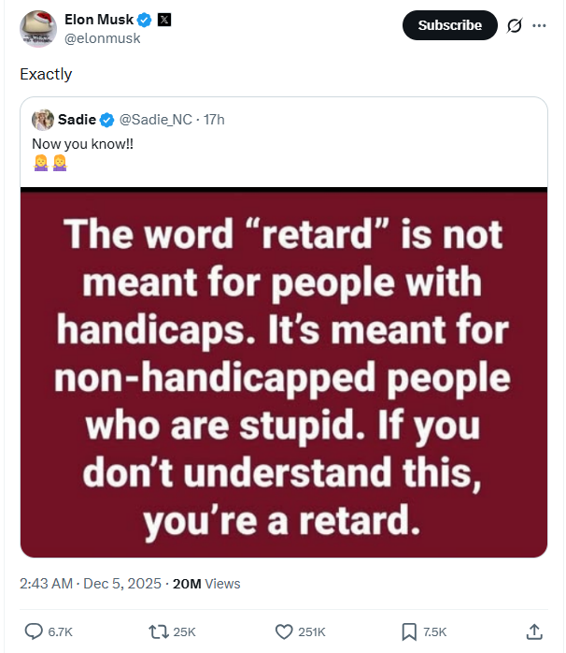Click the 251K likes count
The image size is (566, 653).
(x=311, y=632)
